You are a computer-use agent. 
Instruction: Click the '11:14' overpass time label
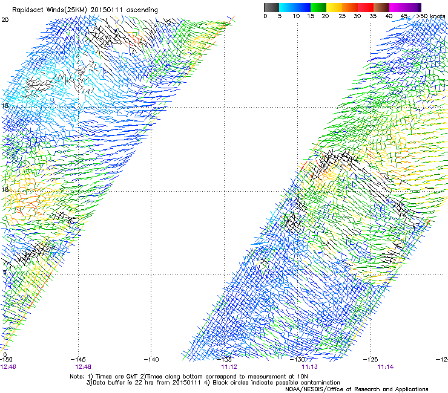pyautogui.click(x=385, y=366)
